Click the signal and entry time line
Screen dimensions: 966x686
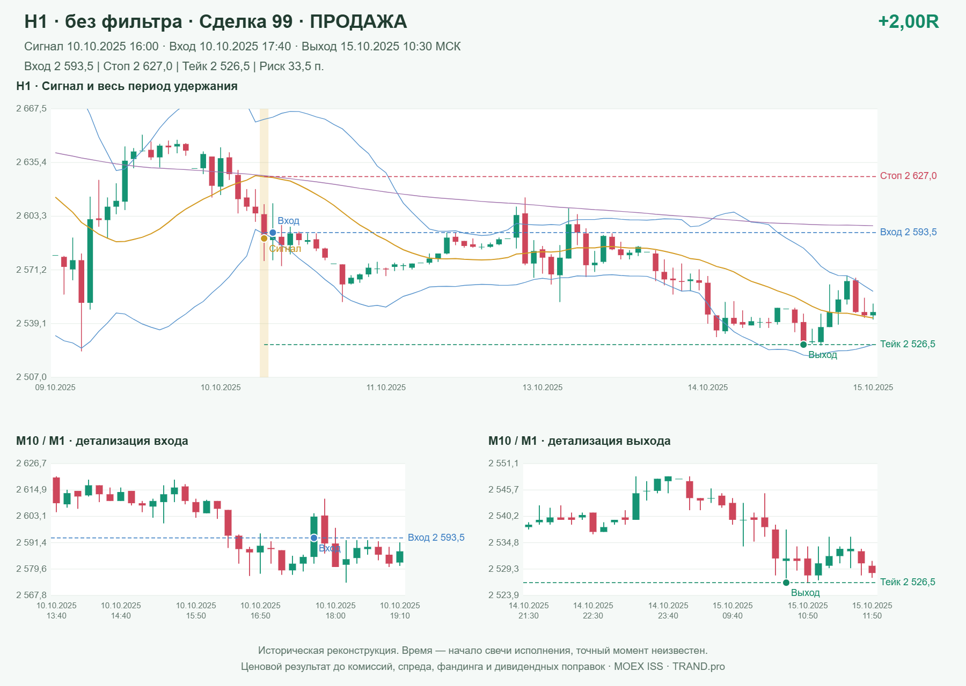pos(243,47)
